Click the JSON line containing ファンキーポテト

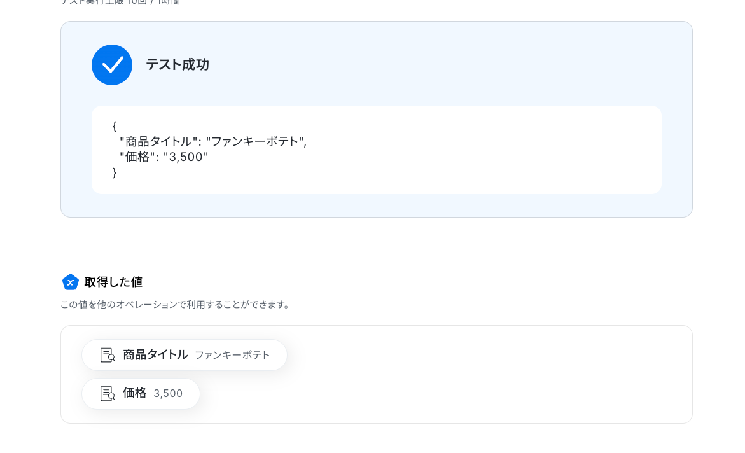212,141
